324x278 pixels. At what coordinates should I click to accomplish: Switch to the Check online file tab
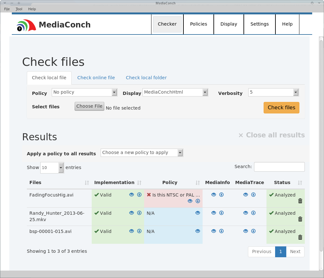(96, 78)
